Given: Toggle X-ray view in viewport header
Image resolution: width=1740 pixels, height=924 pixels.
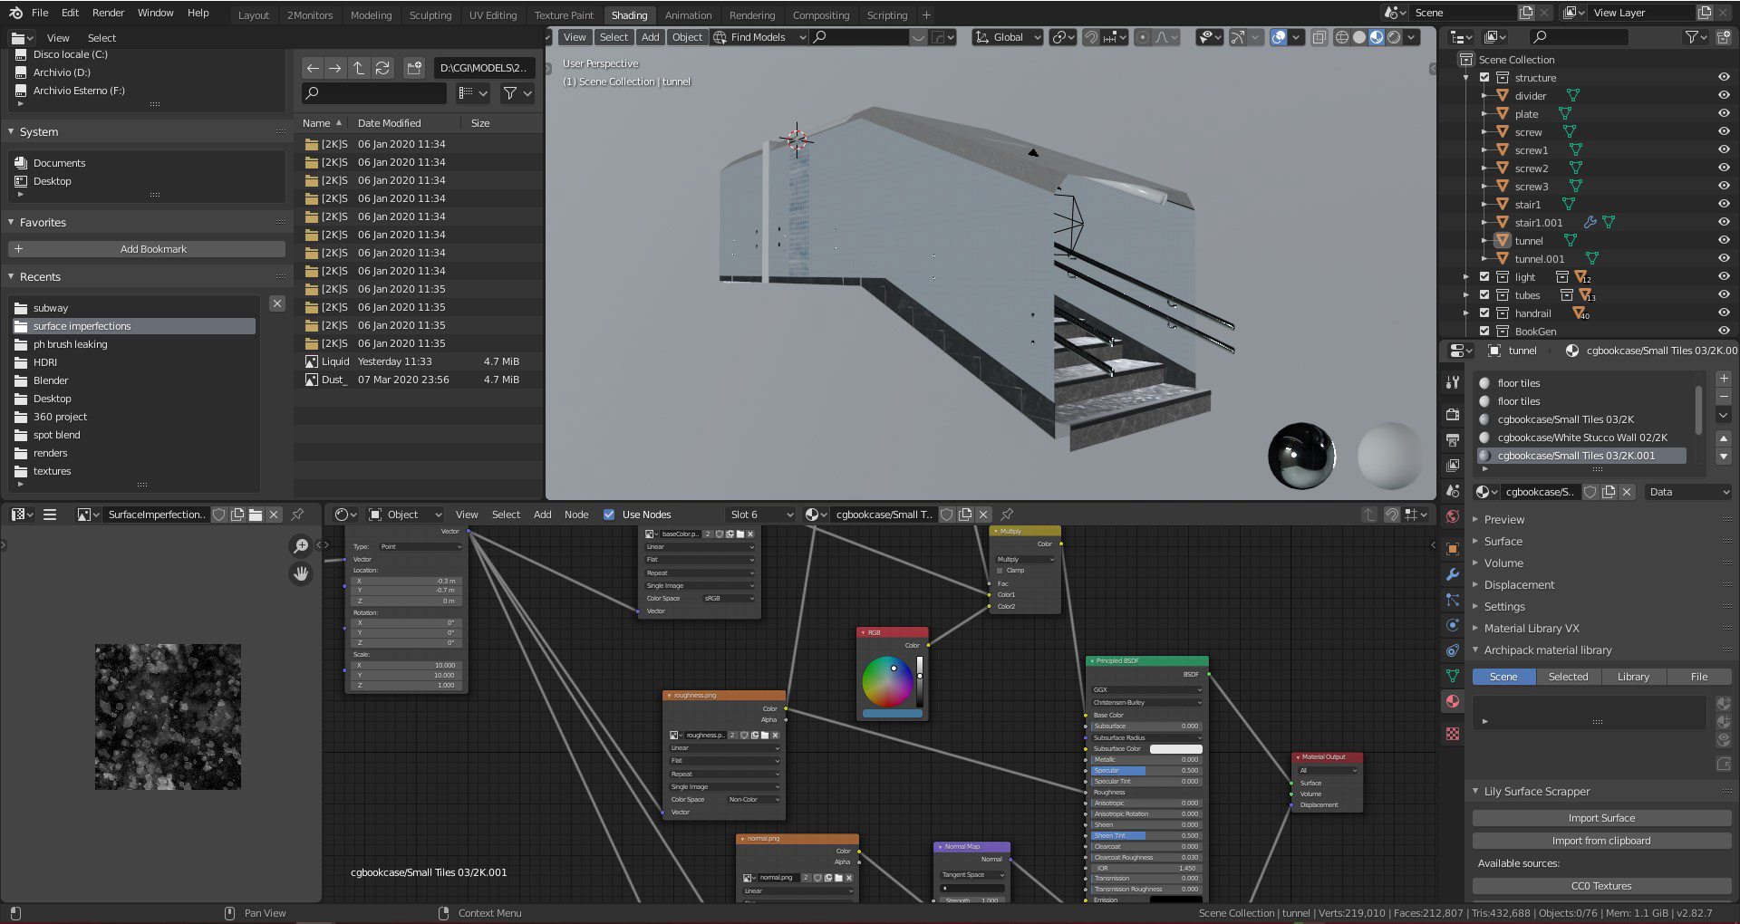Looking at the screenshot, I should click(1319, 37).
